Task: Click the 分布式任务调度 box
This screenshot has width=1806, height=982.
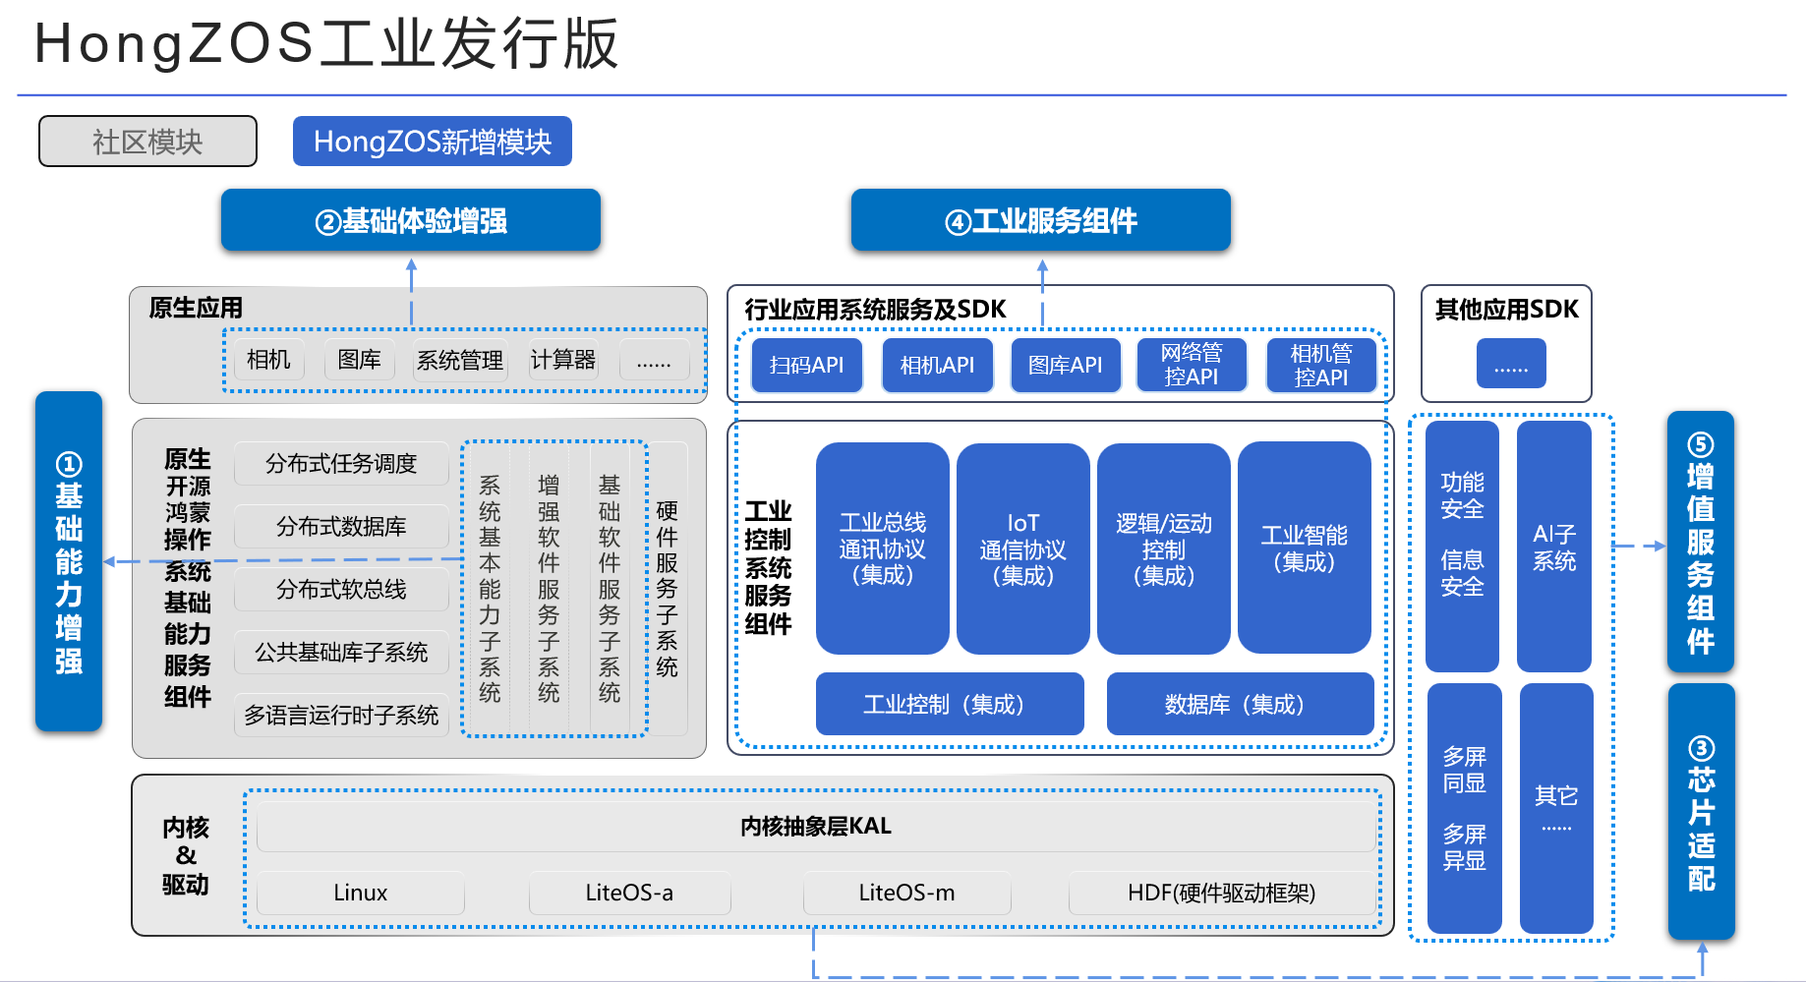Action: pos(341,463)
